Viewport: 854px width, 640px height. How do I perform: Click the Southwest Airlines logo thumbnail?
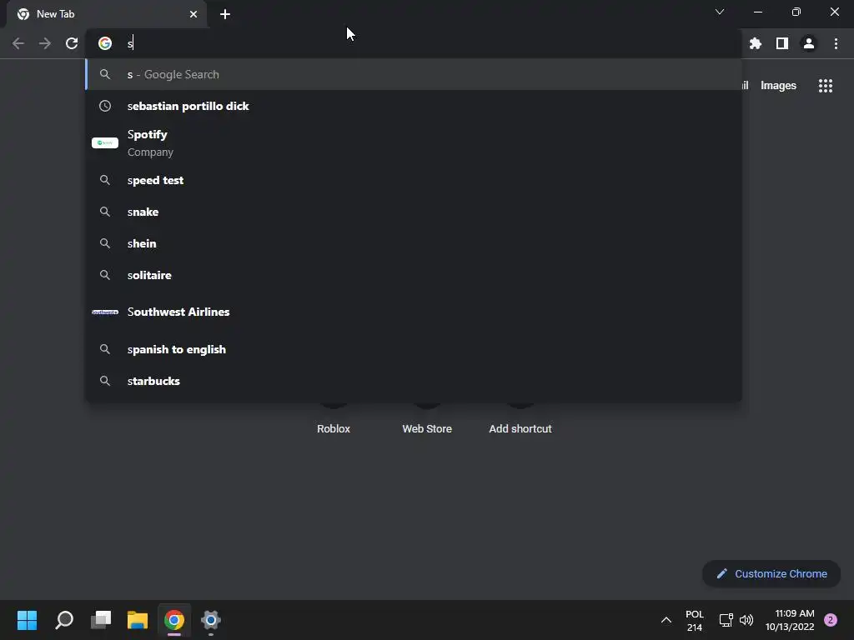104,312
